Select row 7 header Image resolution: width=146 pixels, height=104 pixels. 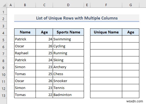coord(3,53)
